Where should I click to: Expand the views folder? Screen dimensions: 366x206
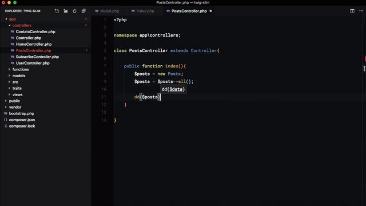point(9,94)
